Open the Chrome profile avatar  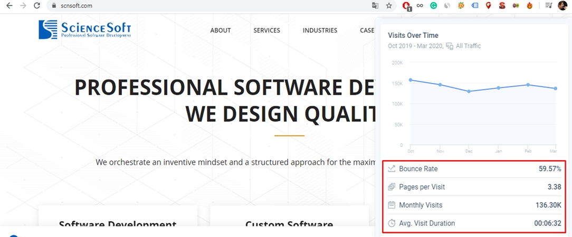tap(562, 5)
